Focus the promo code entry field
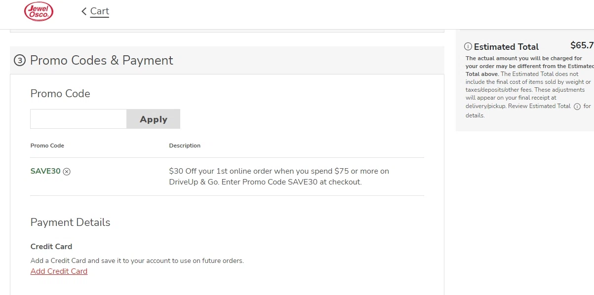 click(x=79, y=119)
